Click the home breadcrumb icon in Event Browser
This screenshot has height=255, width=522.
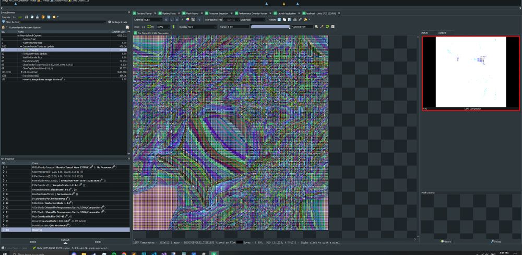3,27
